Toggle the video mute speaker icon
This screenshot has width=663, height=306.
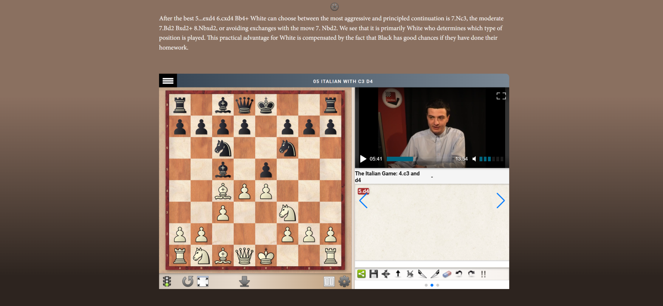(x=474, y=159)
